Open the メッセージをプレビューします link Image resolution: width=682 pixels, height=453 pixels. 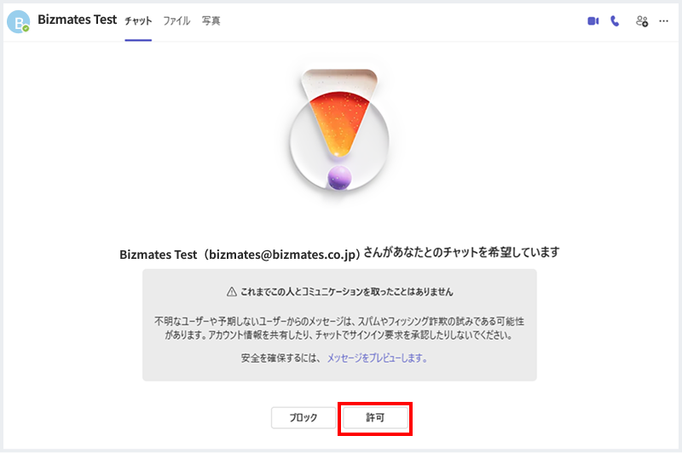point(377,358)
